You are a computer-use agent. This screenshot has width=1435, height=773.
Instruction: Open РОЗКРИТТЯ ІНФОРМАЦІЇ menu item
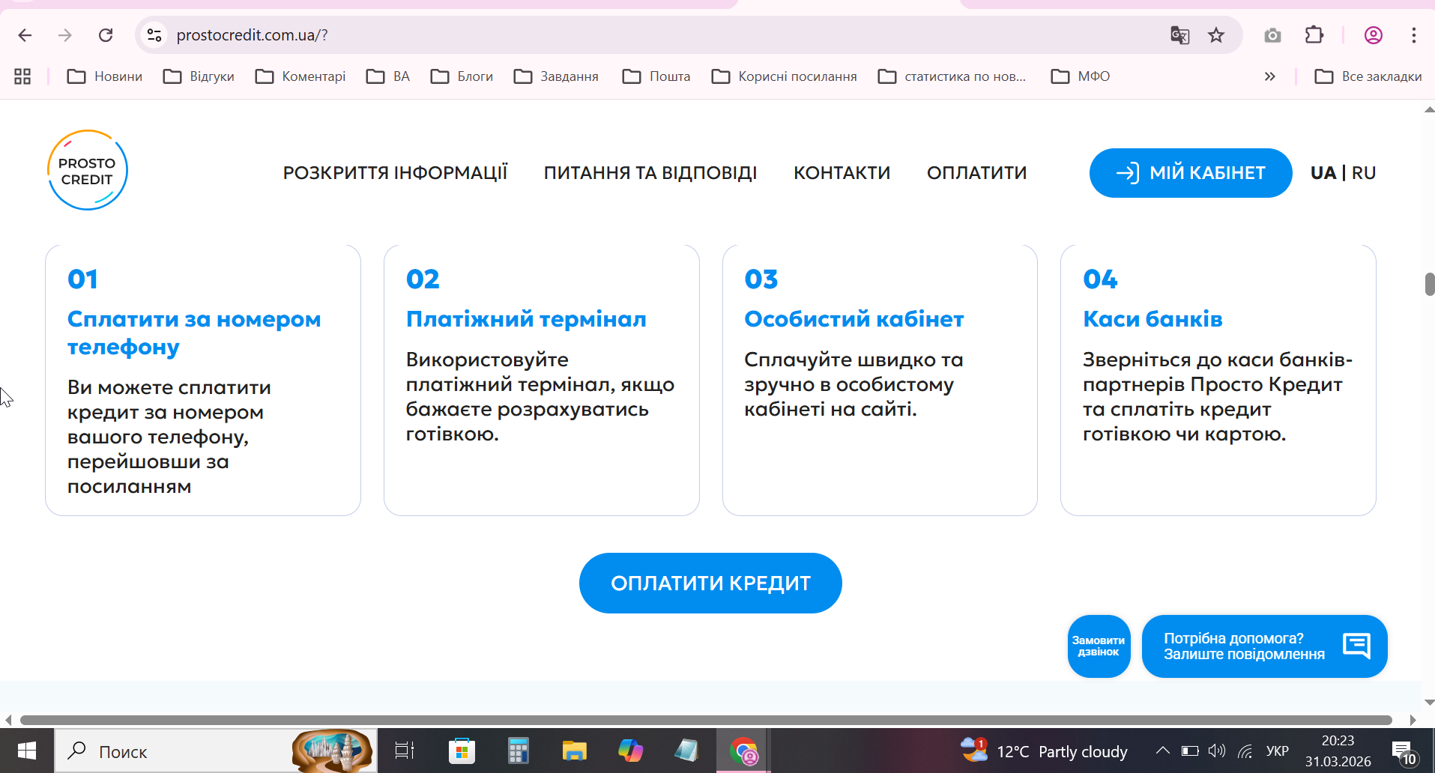395,173
